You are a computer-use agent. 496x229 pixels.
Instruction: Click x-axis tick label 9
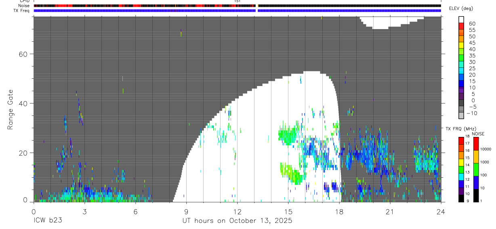(x=186, y=212)
